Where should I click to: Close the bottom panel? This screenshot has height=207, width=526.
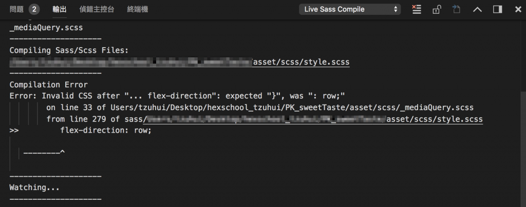(x=518, y=9)
